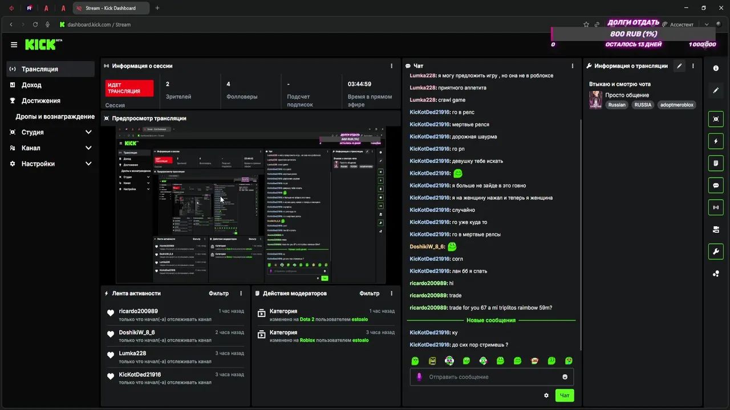The width and height of the screenshot is (730, 410).
Task: Bookmark the page with the star icon
Action: [x=586, y=24]
